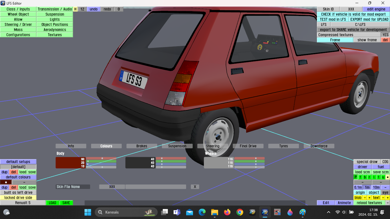Switch to the Final Drive tab
Viewport: 390px width, 219px height.
(248, 146)
